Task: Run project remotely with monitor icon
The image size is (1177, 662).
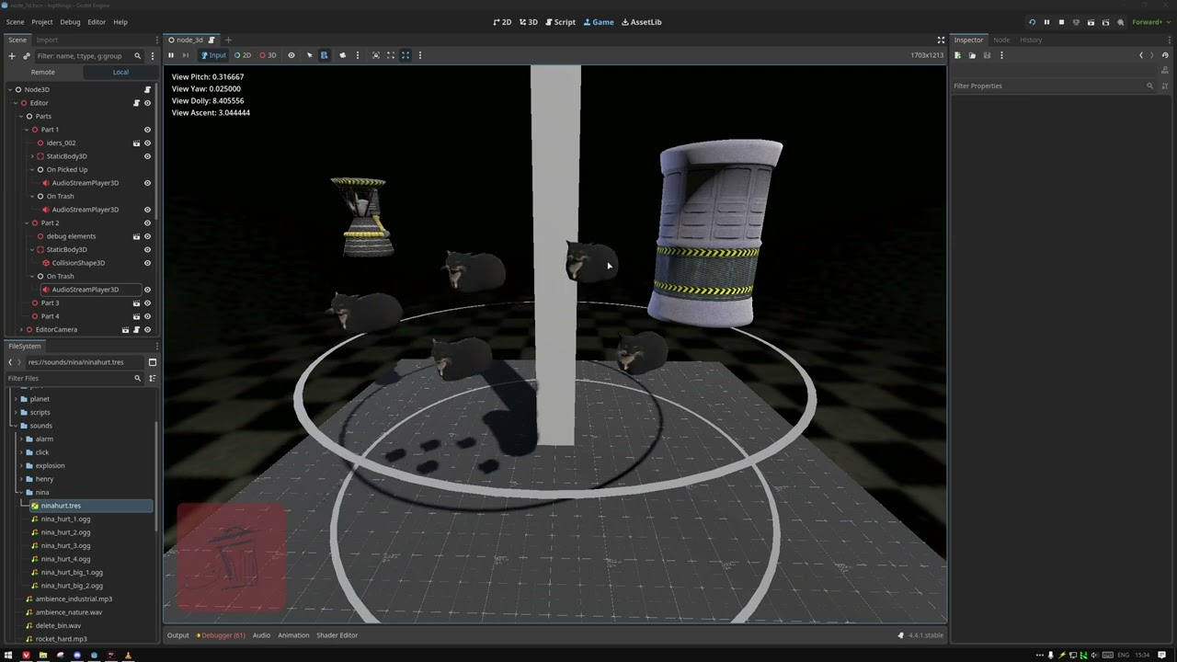Action: click(x=1076, y=22)
